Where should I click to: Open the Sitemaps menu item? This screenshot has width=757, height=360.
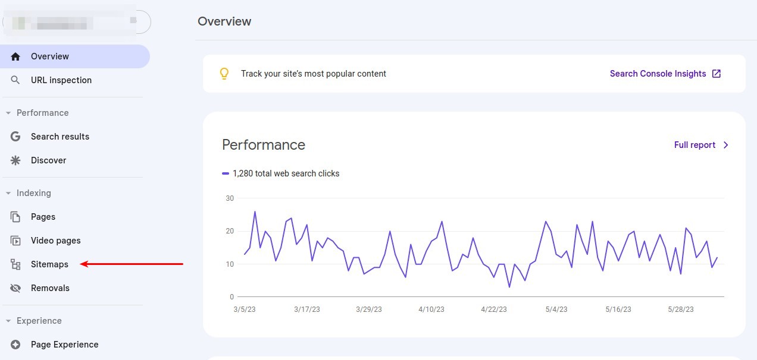pyautogui.click(x=49, y=264)
